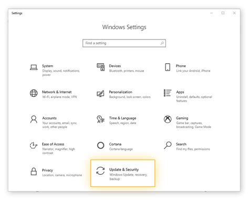Click the Apps list icon
Image resolution: width=249 pixels, height=200 pixels.
click(x=168, y=93)
